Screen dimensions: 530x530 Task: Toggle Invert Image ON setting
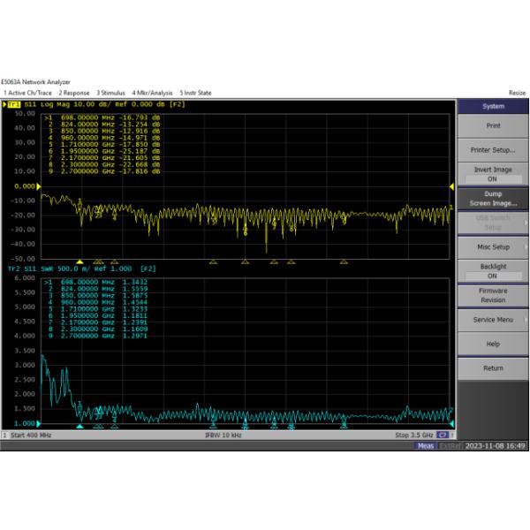click(492, 174)
